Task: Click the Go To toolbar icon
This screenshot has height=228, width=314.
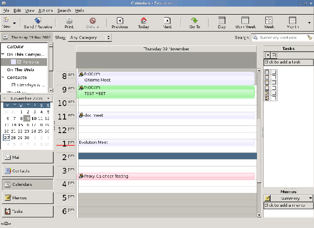Action: point(195,23)
